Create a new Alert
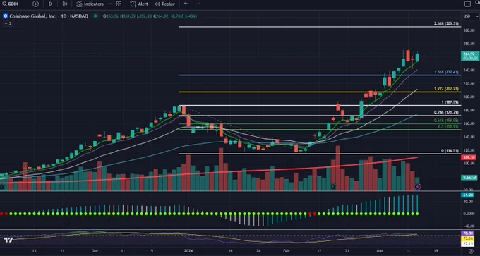 [x=139, y=4]
